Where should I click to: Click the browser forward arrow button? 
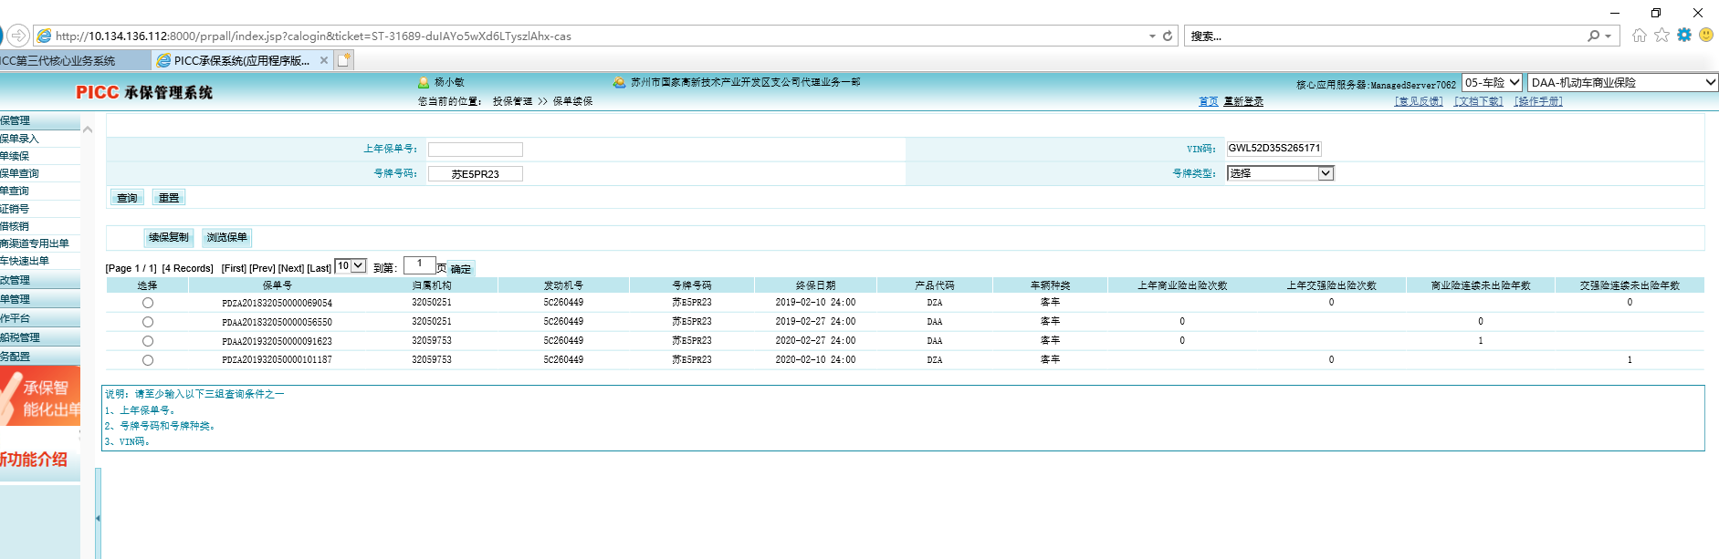(x=18, y=36)
